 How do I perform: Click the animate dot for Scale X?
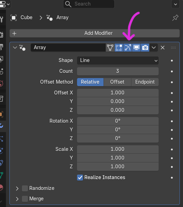pos(172,149)
